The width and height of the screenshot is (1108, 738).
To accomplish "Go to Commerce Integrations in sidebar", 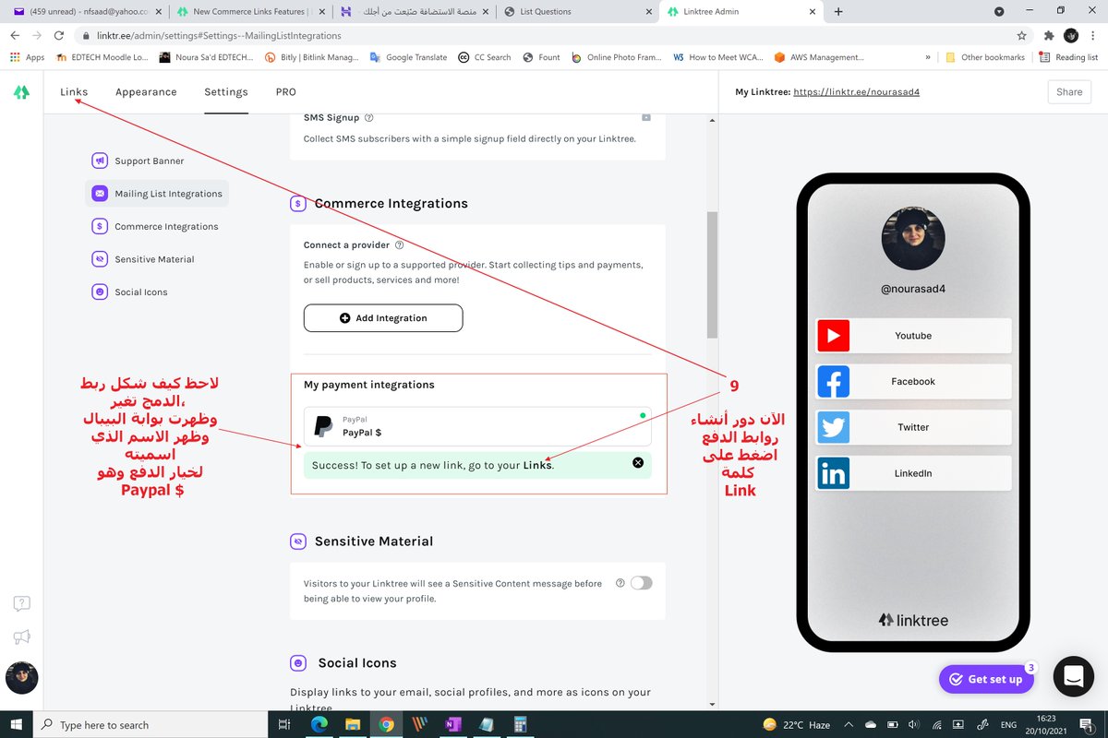I will (155, 226).
